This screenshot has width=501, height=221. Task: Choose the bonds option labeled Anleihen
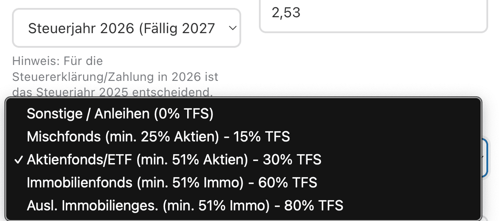(x=120, y=114)
